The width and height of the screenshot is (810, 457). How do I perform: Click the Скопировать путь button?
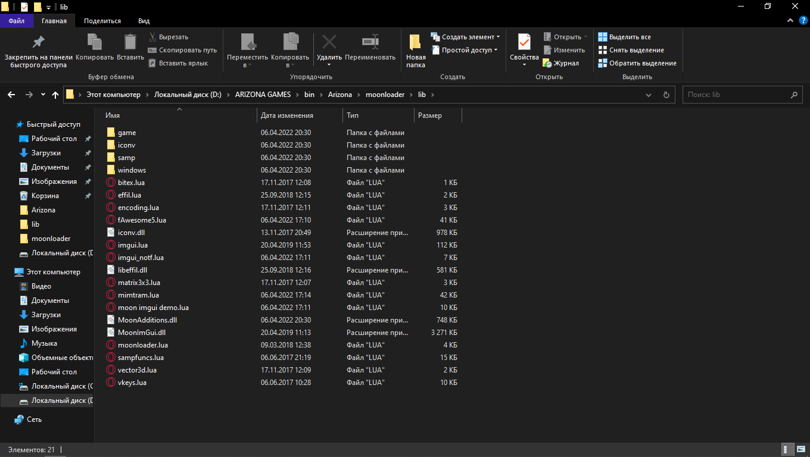[182, 50]
